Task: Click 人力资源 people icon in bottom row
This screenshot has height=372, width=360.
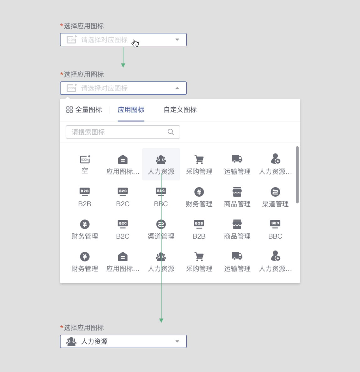Action: click(x=161, y=261)
